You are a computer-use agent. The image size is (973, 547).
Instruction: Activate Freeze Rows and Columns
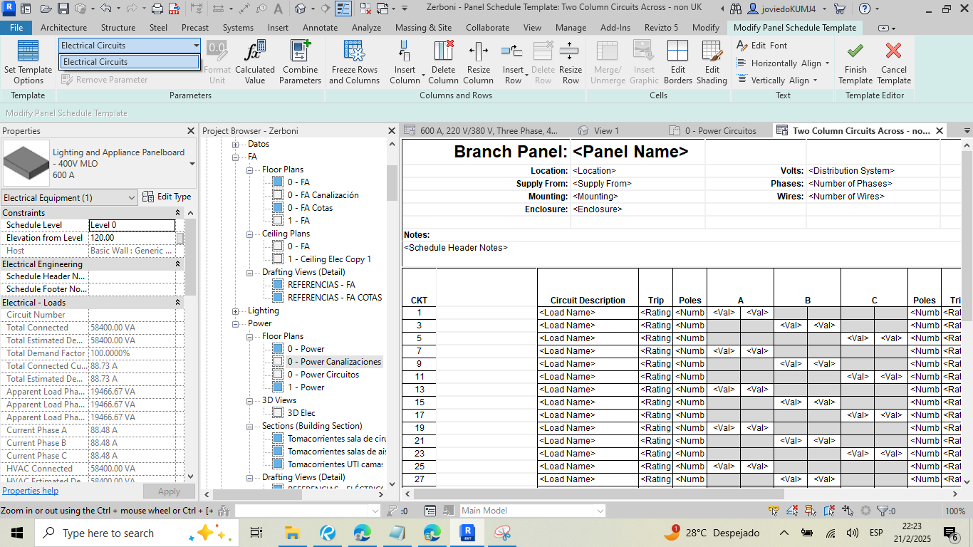click(x=354, y=63)
